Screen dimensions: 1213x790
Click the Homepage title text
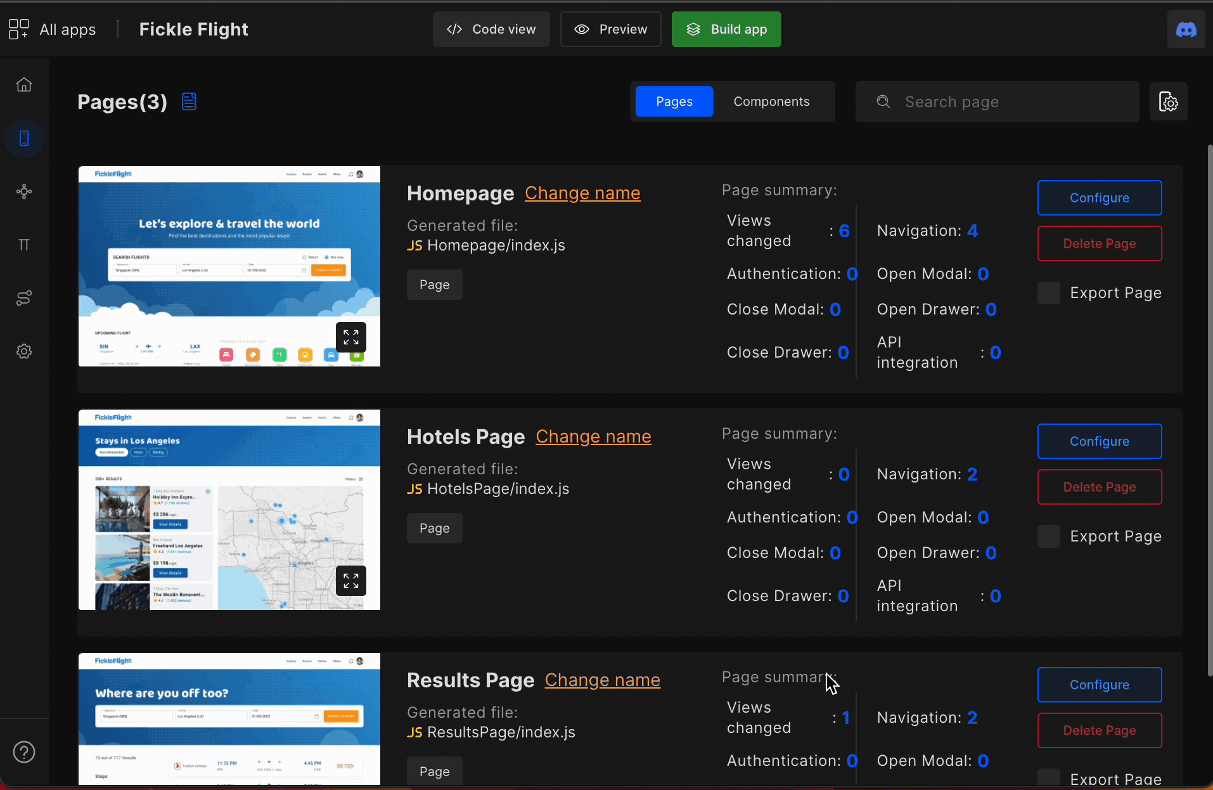461,193
